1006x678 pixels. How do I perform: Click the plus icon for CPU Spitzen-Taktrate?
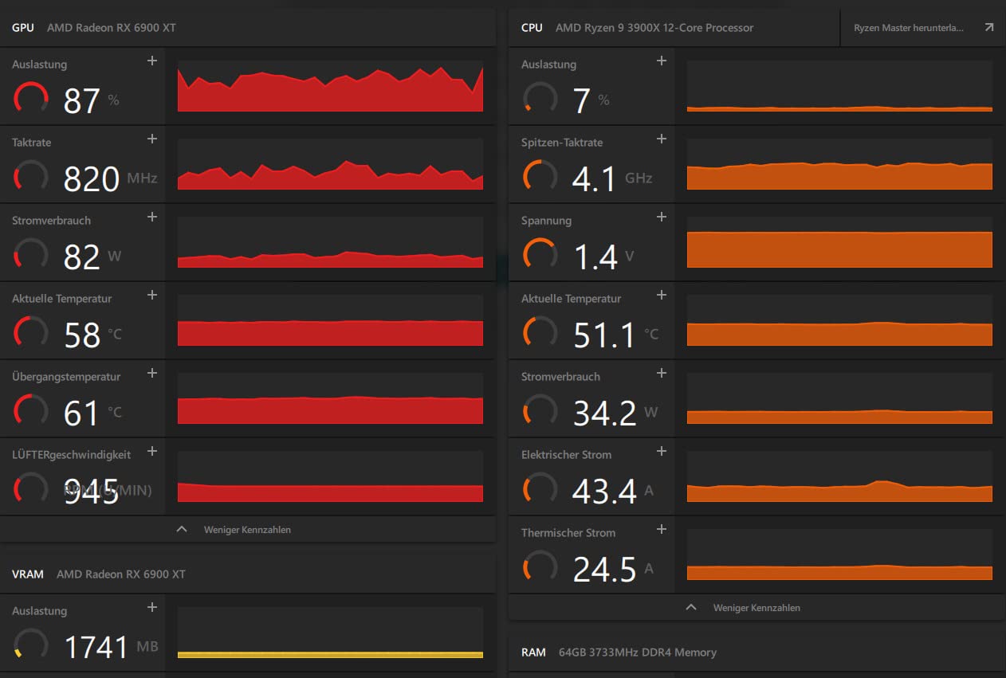(x=661, y=139)
